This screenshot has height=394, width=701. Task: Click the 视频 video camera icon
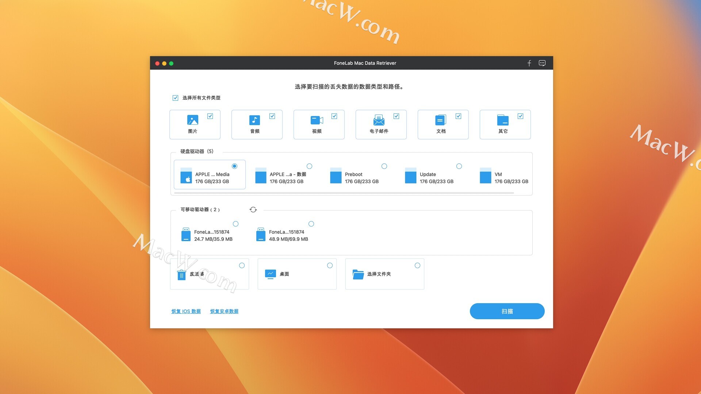[317, 120]
